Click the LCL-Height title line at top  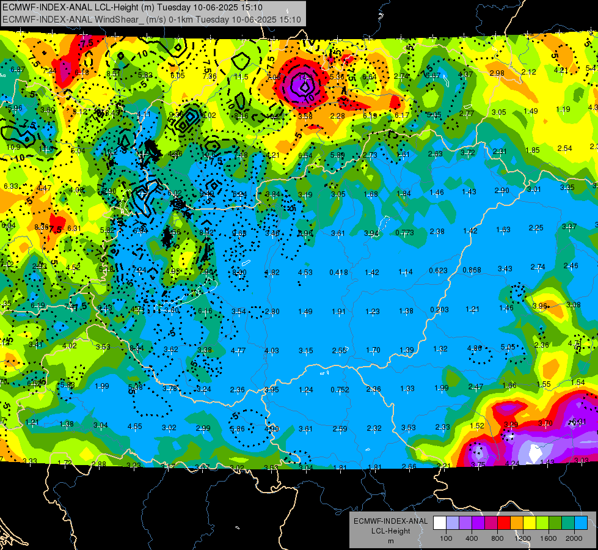point(133,7)
